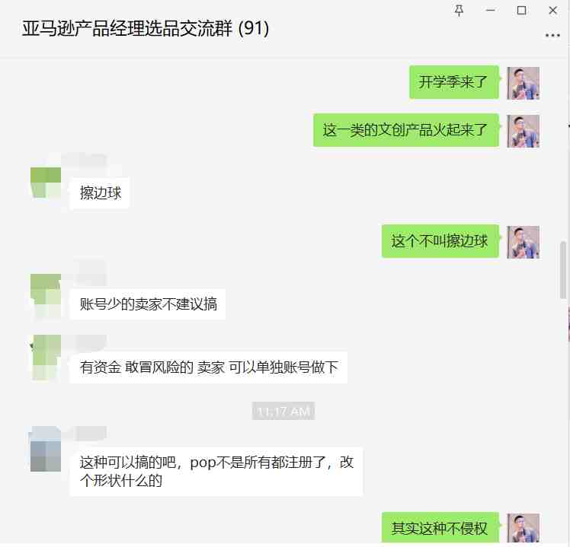Pin the chat window on top
Image resolution: width=570 pixels, height=547 pixels.
tap(460, 11)
